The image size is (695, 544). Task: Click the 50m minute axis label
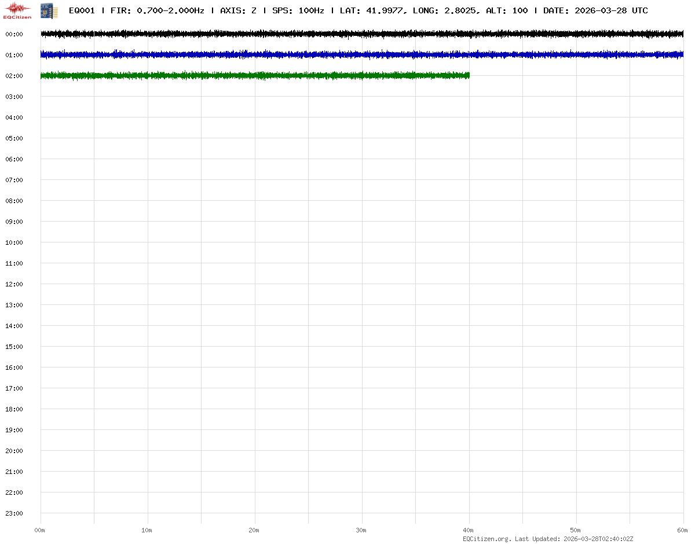tap(576, 530)
